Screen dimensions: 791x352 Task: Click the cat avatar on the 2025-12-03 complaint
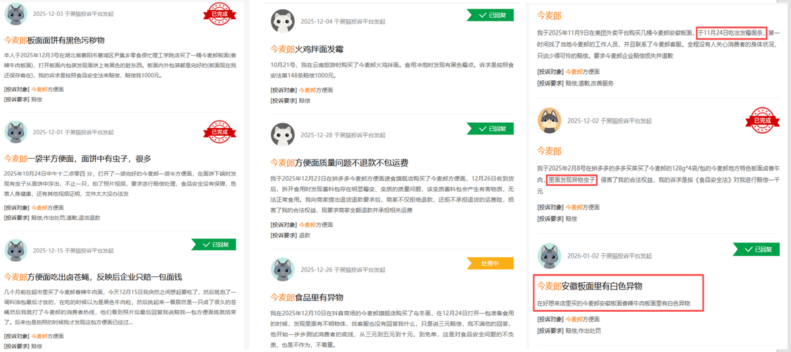pyautogui.click(x=16, y=14)
